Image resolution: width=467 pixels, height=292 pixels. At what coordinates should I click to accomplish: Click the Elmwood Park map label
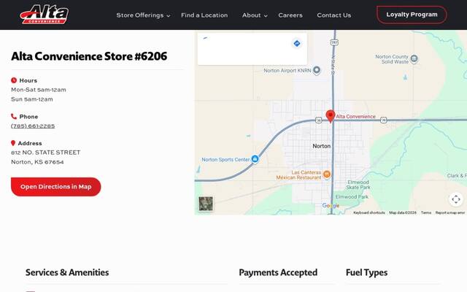[x=352, y=196]
